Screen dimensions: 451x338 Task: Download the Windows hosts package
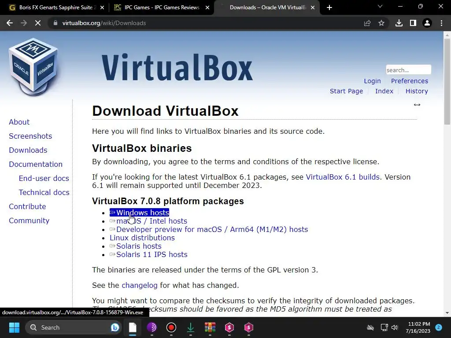139,213
